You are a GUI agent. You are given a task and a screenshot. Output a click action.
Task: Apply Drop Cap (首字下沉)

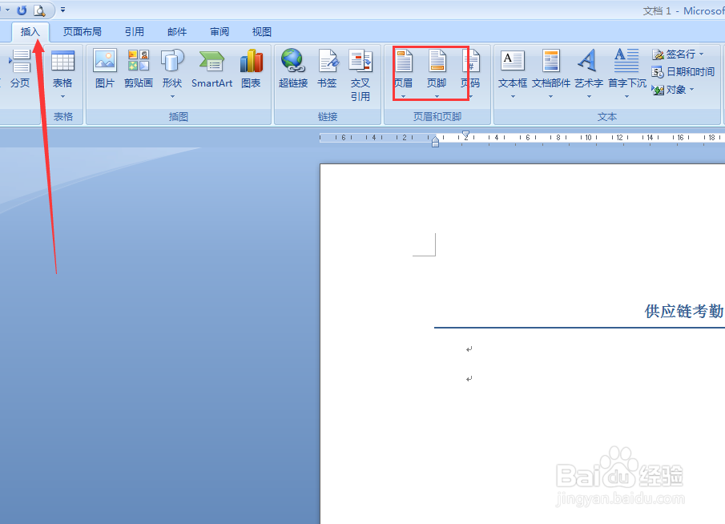[627, 74]
